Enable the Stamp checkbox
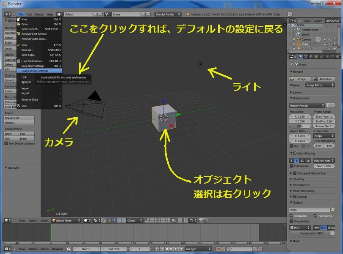This screenshot has height=254, width=343. point(295,196)
